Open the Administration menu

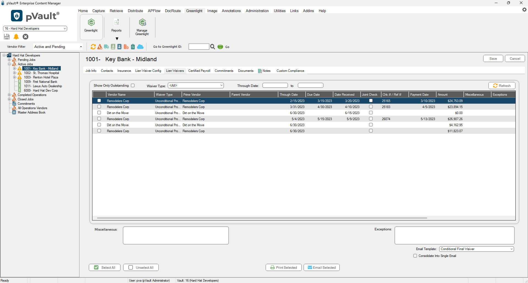click(x=257, y=11)
